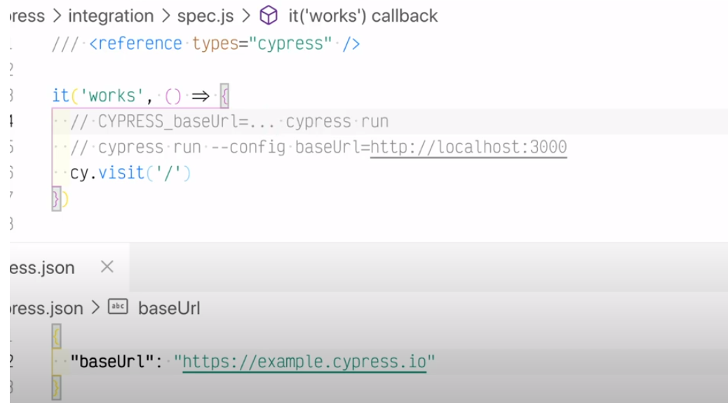Click the chevron between integration and spec.js

[166, 15]
